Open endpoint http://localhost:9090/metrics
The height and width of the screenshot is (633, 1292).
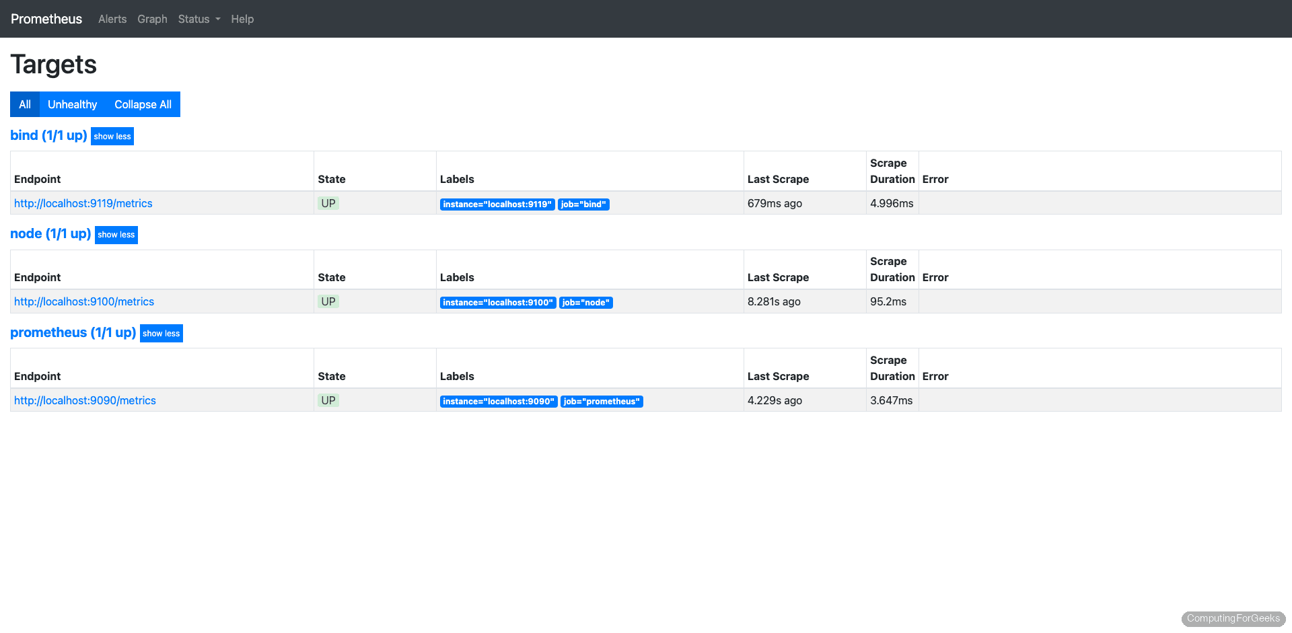click(x=85, y=400)
